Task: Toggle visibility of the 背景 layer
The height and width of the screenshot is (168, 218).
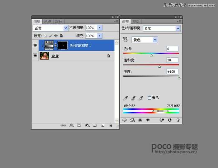Action: [35, 56]
